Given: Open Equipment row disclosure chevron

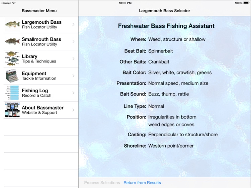Looking at the screenshot, I should [x=73, y=76].
